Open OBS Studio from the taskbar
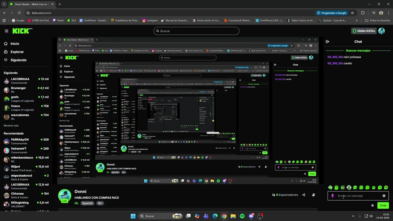The width and height of the screenshot is (393, 221). [x=260, y=216]
